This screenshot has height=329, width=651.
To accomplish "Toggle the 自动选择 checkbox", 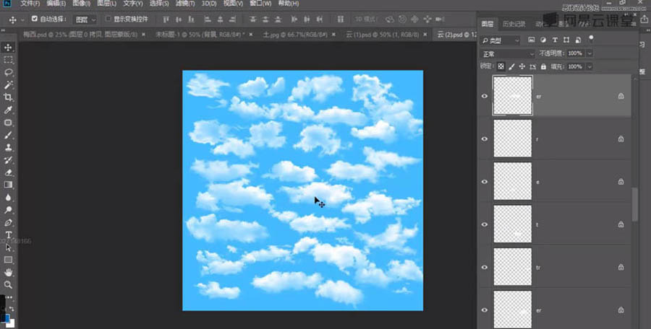I will click(x=35, y=19).
